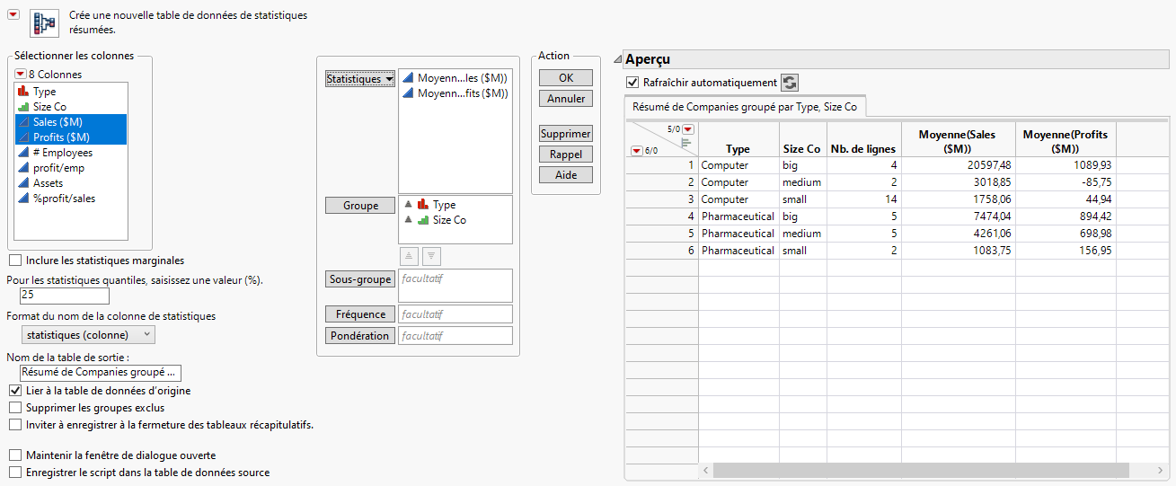Screen dimensions: 1176x486
Task: Check Maintenir la fenêtre de dialogue ouverte
Action: click(15, 455)
